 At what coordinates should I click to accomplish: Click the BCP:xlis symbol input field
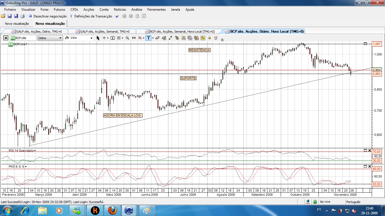click(x=23, y=38)
